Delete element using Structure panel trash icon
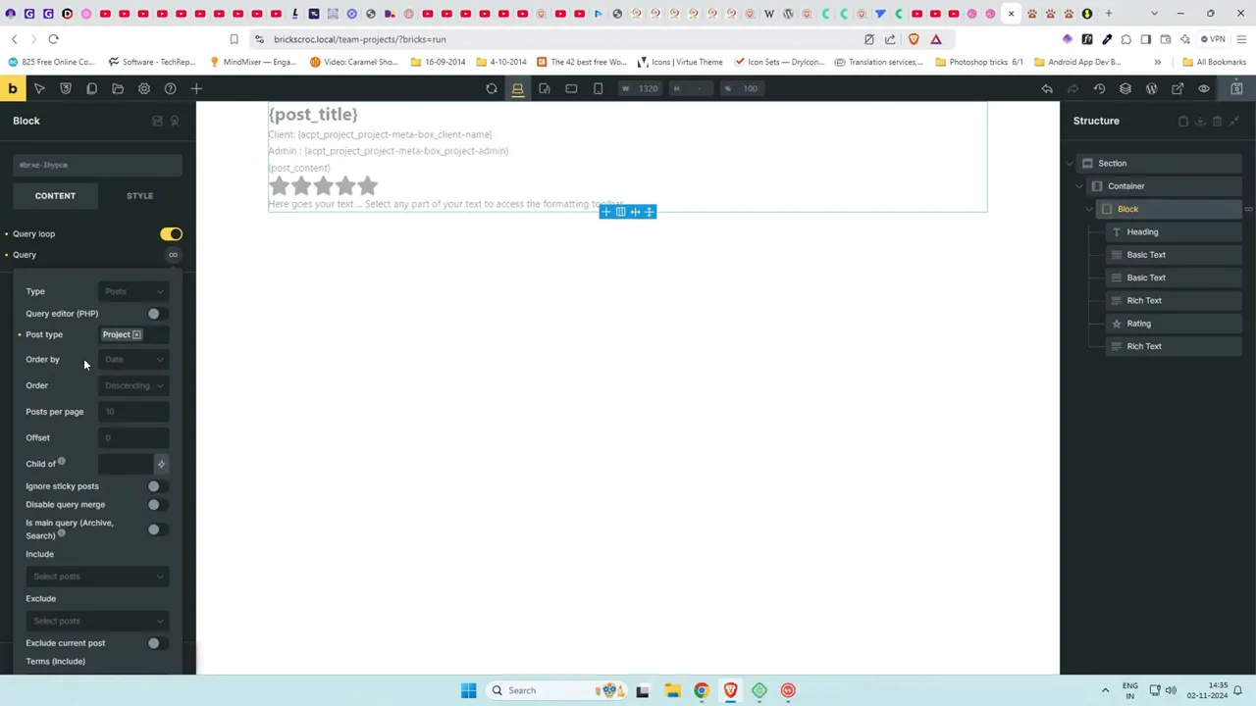1256x706 pixels. click(1217, 121)
